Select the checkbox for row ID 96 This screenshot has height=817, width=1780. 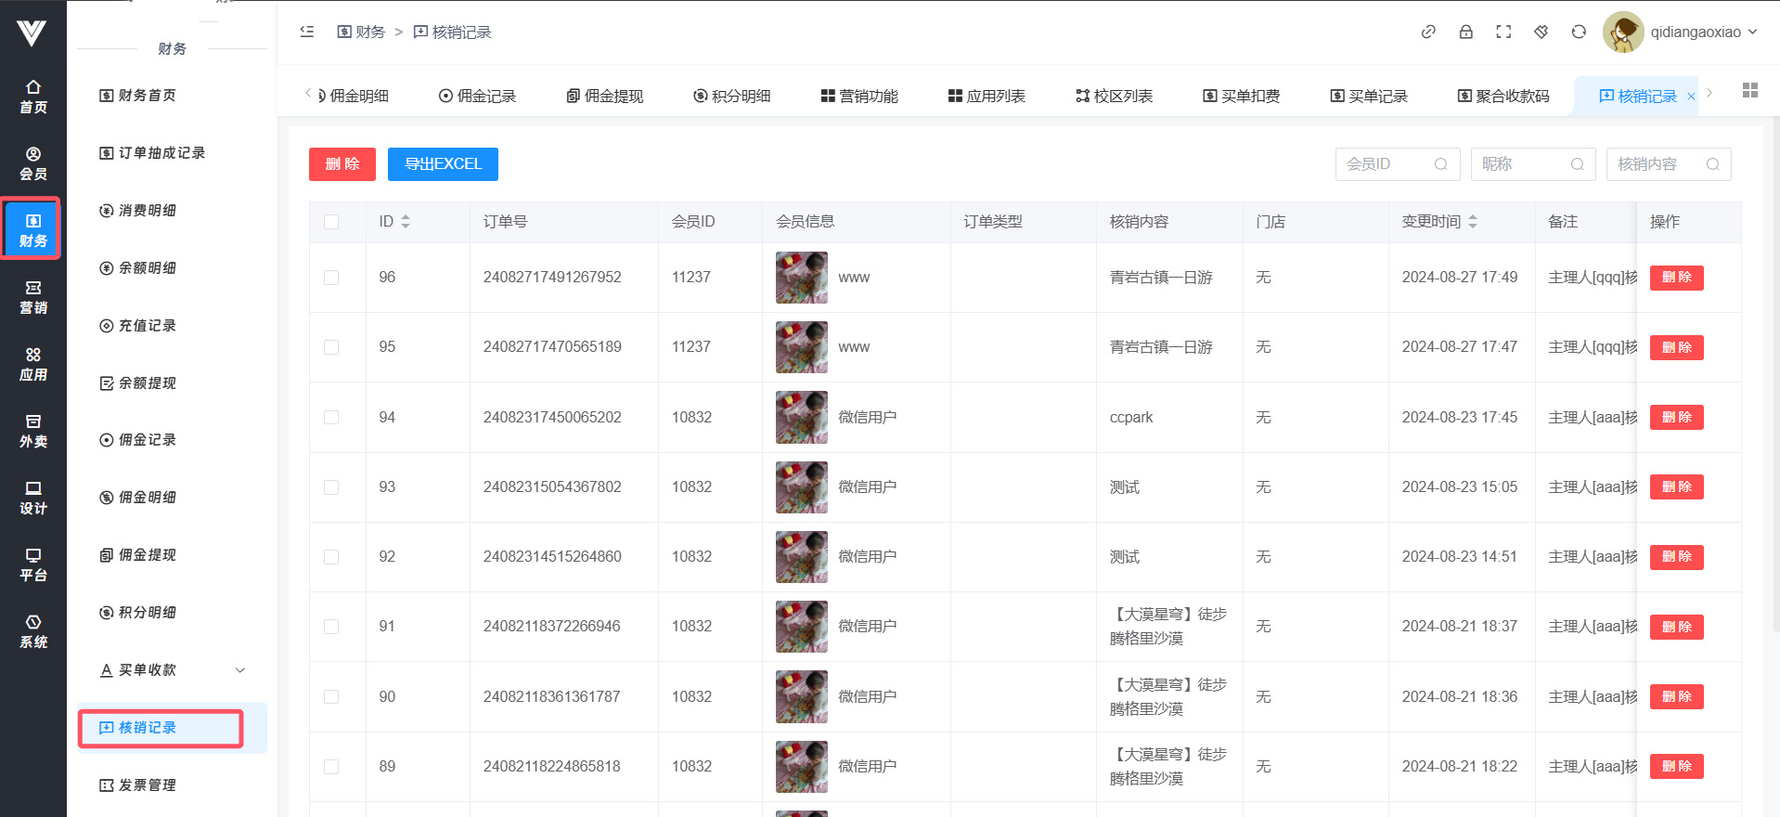pyautogui.click(x=331, y=278)
